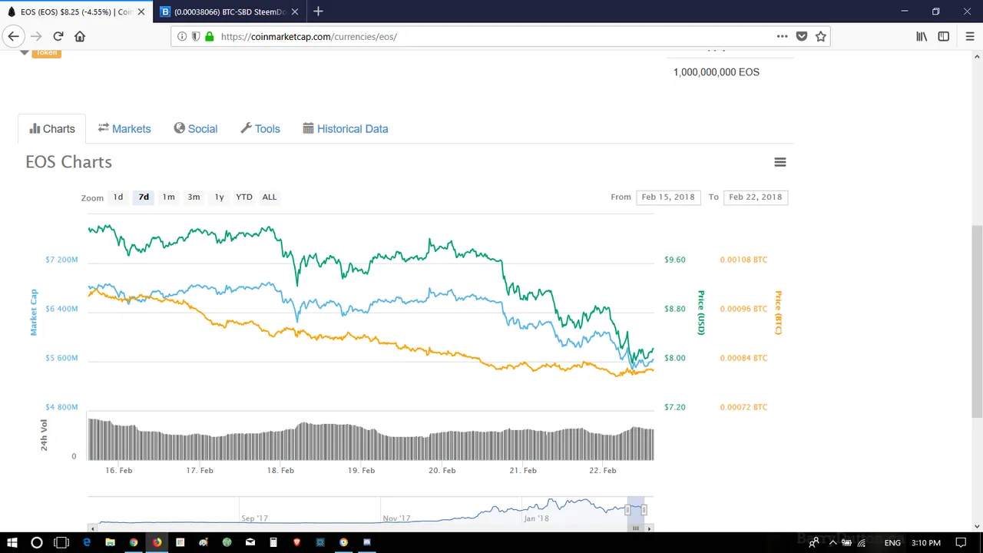Image resolution: width=983 pixels, height=553 pixels.
Task: Open the Action Center notifications
Action: coord(961,543)
